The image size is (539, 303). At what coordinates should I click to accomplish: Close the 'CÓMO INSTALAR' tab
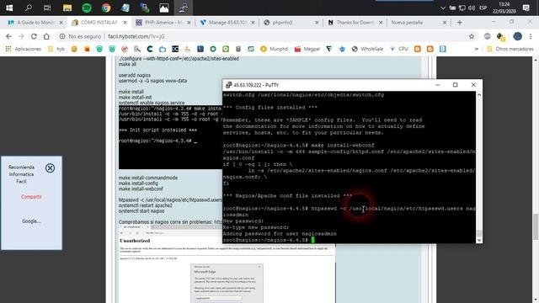(x=125, y=23)
